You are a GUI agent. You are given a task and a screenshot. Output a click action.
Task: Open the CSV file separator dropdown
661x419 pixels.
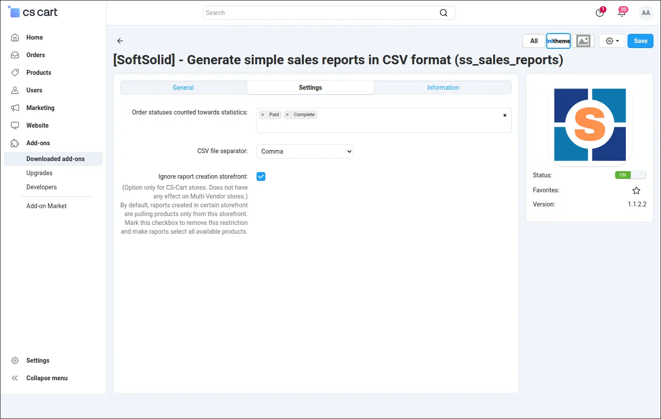pos(305,151)
